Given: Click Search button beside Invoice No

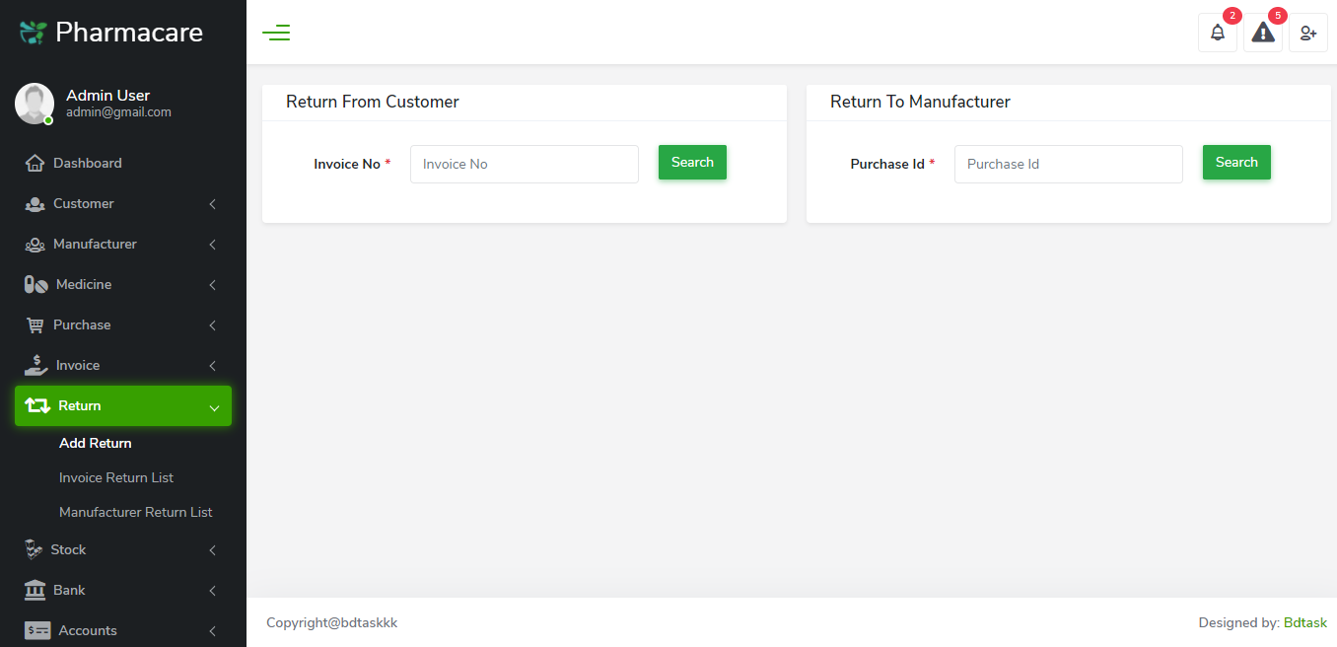Looking at the screenshot, I should (692, 163).
